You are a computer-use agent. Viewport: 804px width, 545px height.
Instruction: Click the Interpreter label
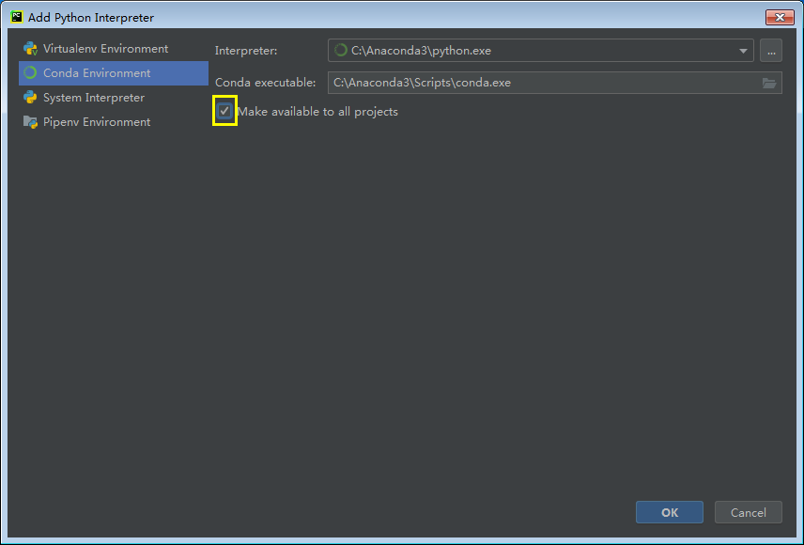click(246, 51)
